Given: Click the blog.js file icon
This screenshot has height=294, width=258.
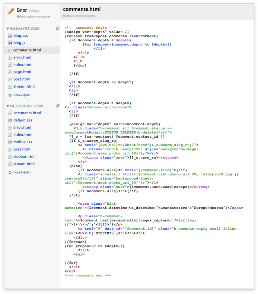Looking at the screenshot, I should 10,43.
